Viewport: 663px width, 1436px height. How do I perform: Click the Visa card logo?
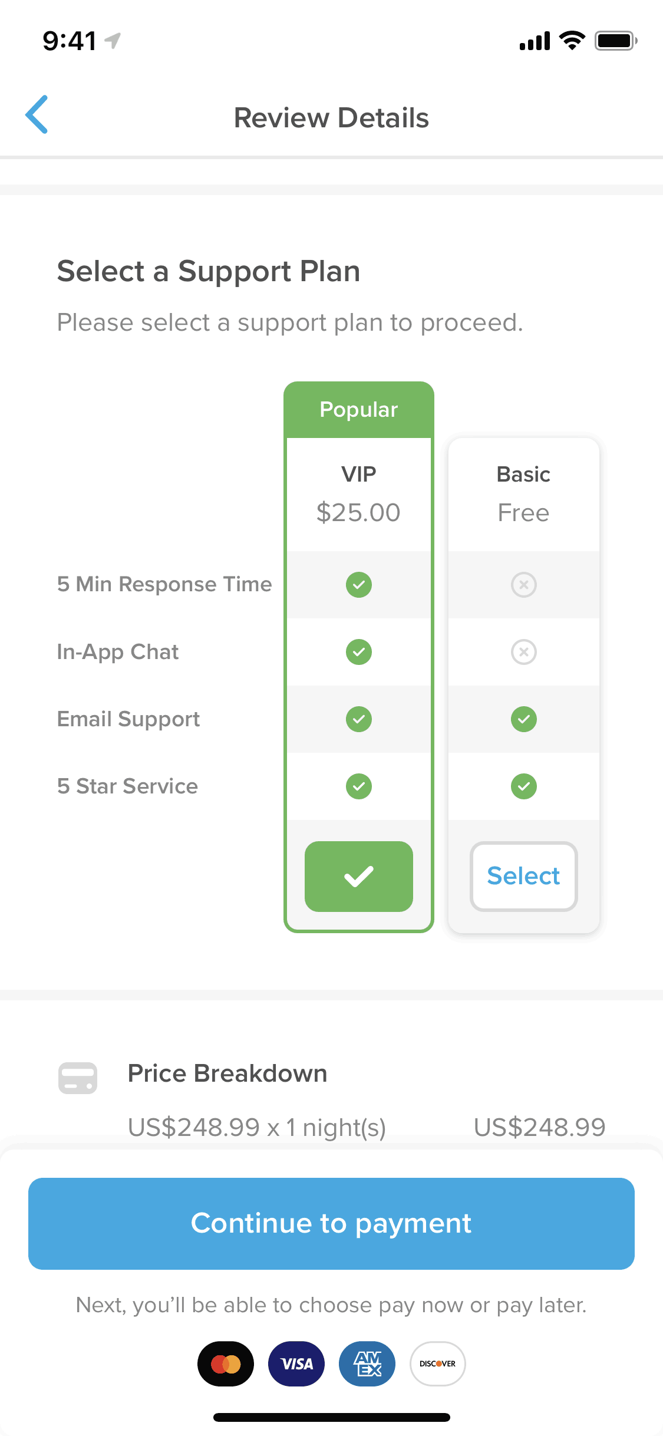coord(296,1363)
